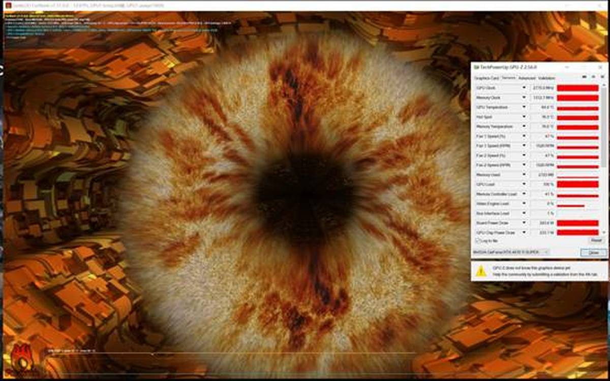Expand the GPU Load sensor dropdown

point(524,184)
